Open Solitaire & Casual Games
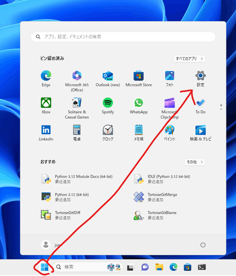 click(77, 108)
